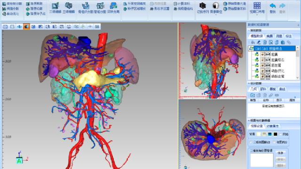
Task: Select the orange highlighted view-mode icon
Action: coord(26,27)
